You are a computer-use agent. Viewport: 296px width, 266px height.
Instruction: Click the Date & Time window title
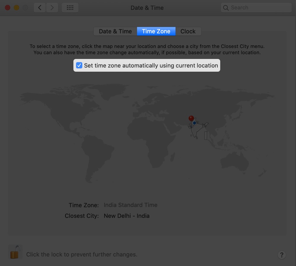[147, 8]
